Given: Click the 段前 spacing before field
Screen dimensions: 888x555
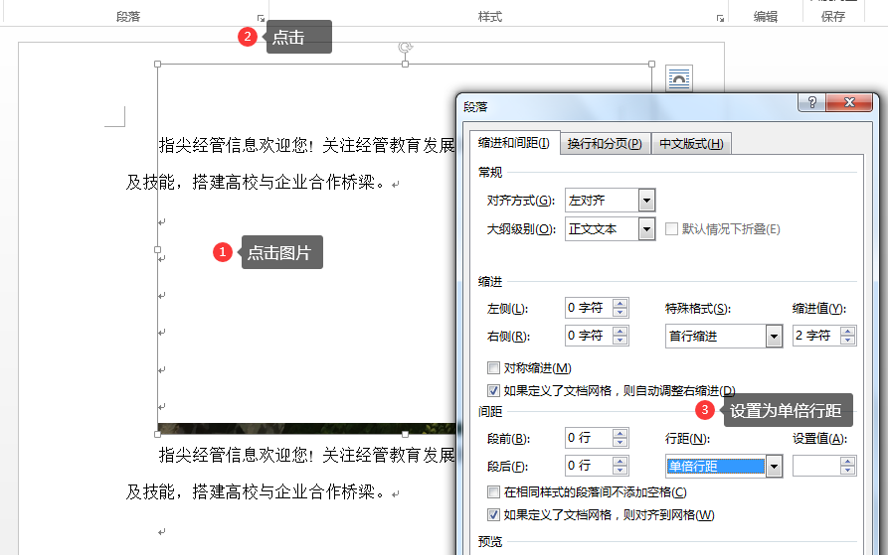Looking at the screenshot, I should point(590,438).
